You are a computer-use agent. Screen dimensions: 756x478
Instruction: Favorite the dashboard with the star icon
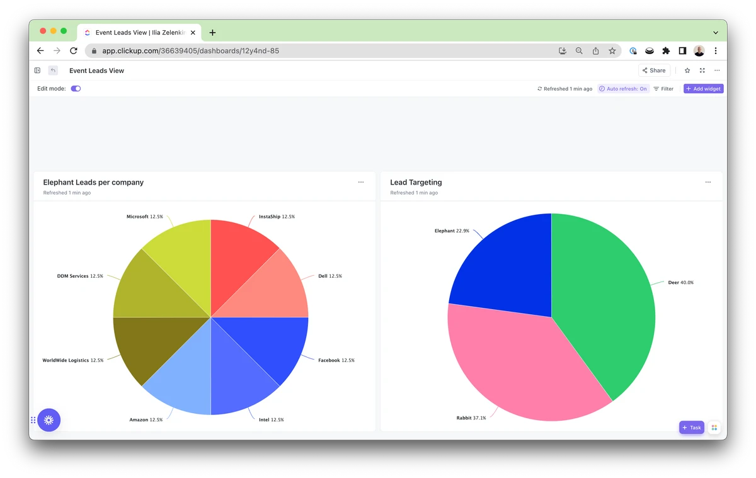click(x=687, y=71)
